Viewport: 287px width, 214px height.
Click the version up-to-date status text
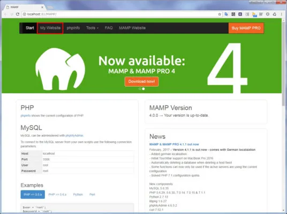[179, 116]
